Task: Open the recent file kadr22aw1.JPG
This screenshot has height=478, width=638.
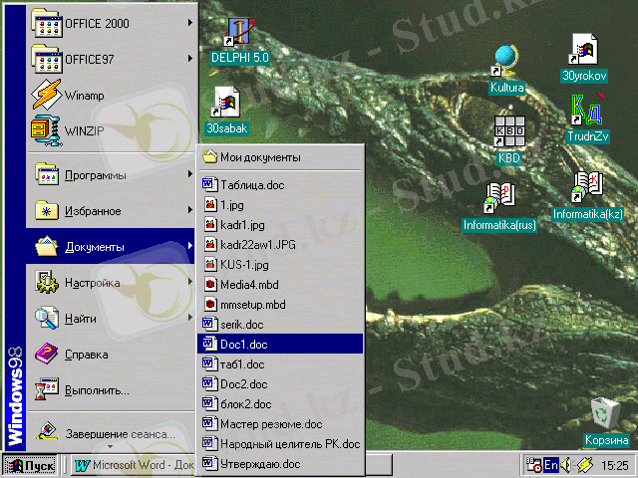Action: coord(280,245)
